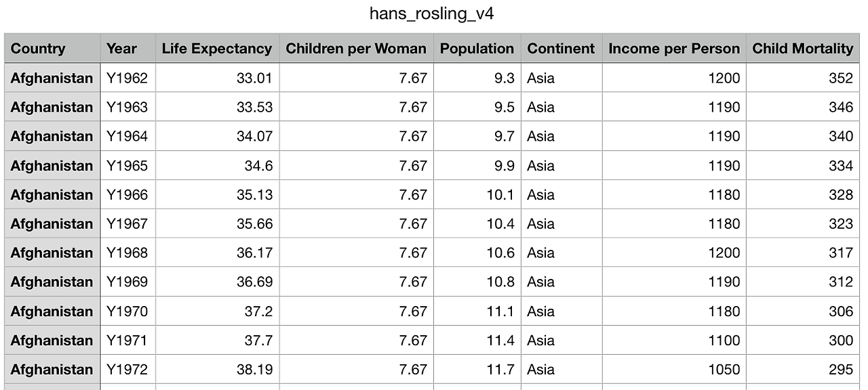
Task: Select the child mortality value 295
Action: pos(840,369)
